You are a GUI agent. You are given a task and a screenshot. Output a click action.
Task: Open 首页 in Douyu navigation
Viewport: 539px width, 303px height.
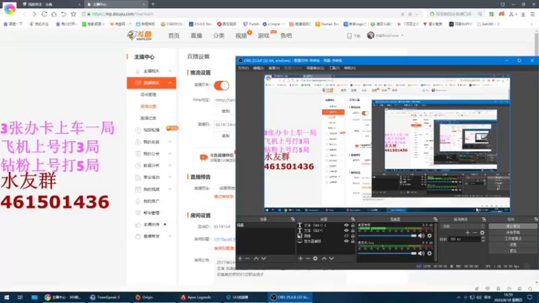[x=174, y=36]
